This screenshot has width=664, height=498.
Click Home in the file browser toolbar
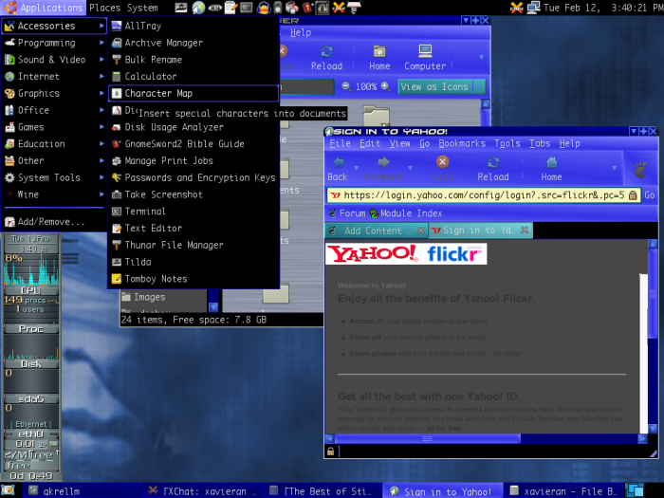(x=379, y=58)
